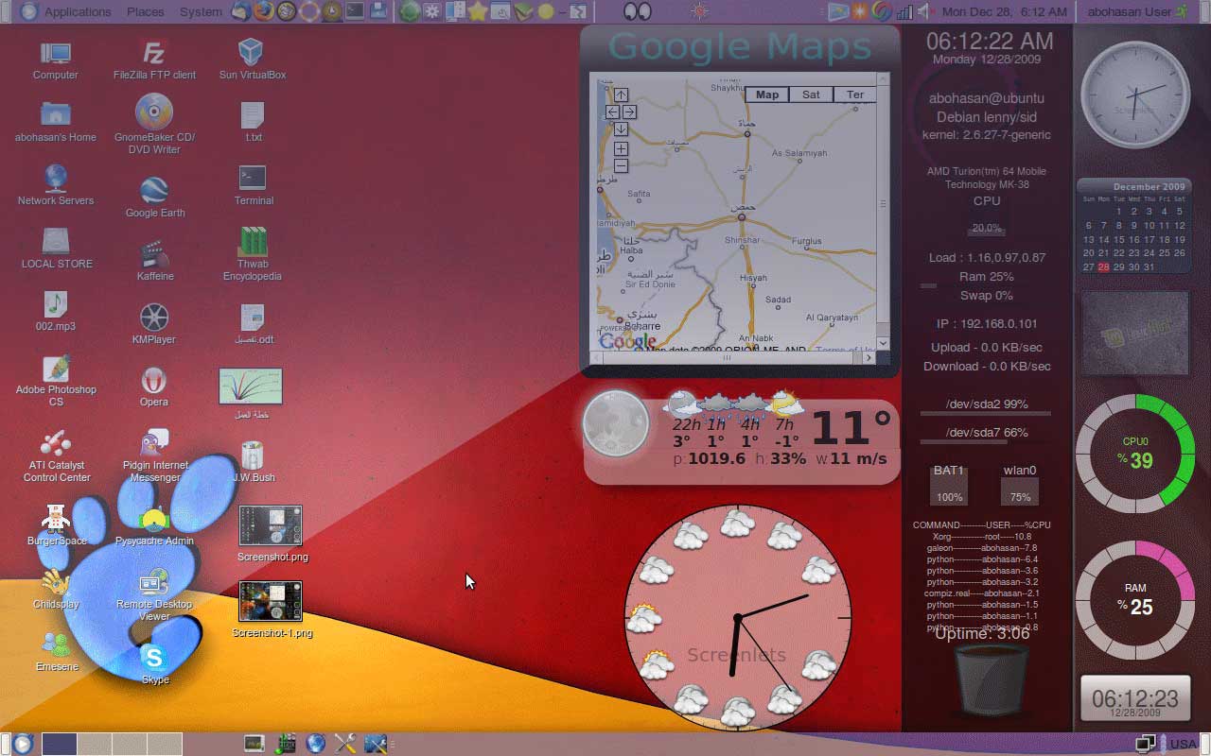Open Screenshot-1.png thumbnail
This screenshot has width=1211, height=756.
pos(271,601)
